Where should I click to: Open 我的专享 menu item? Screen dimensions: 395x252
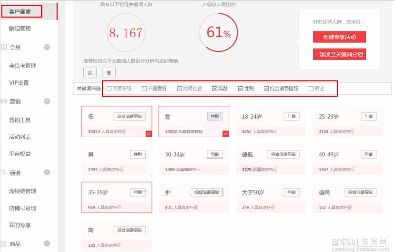coord(20,225)
